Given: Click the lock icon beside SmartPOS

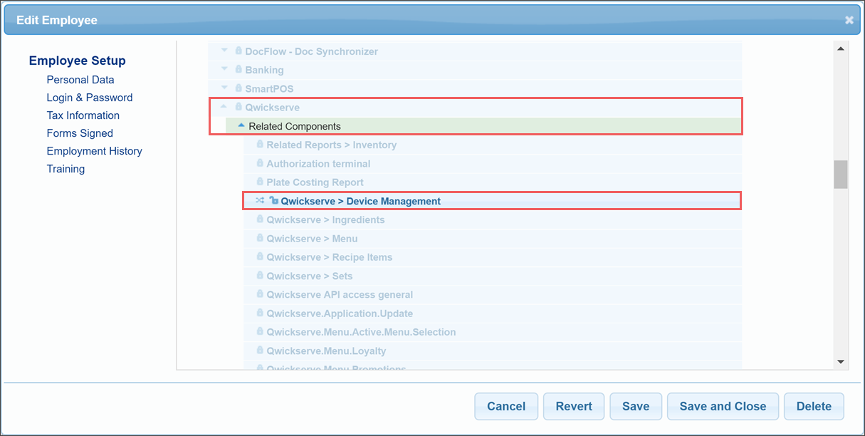Looking at the screenshot, I should point(238,88).
